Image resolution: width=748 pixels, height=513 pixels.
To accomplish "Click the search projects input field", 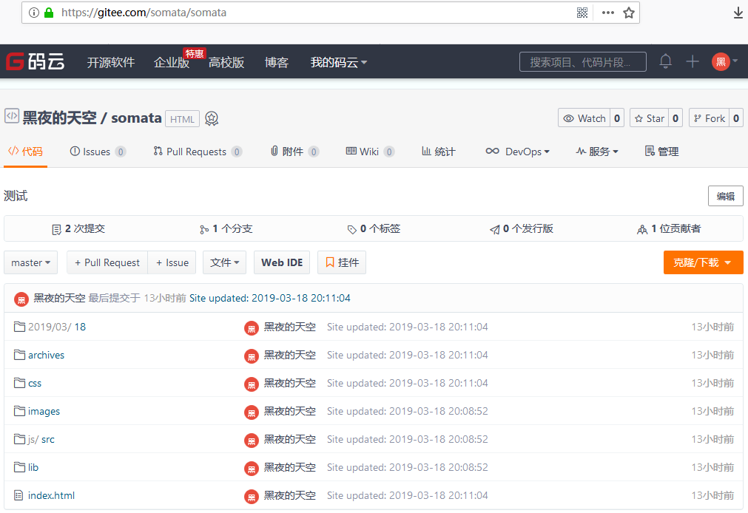I will (x=582, y=62).
